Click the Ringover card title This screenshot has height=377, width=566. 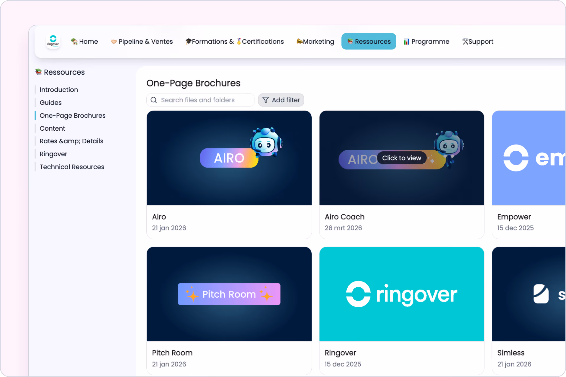click(x=341, y=353)
